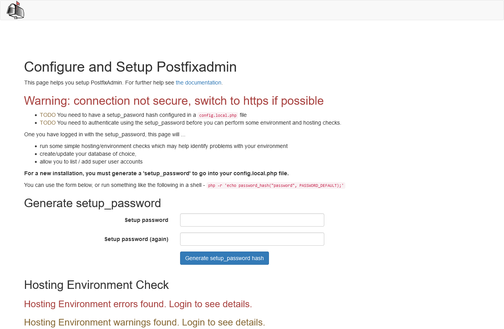Click the Hosting Environment errors message
This screenshot has width=504, height=329.
click(x=137, y=304)
